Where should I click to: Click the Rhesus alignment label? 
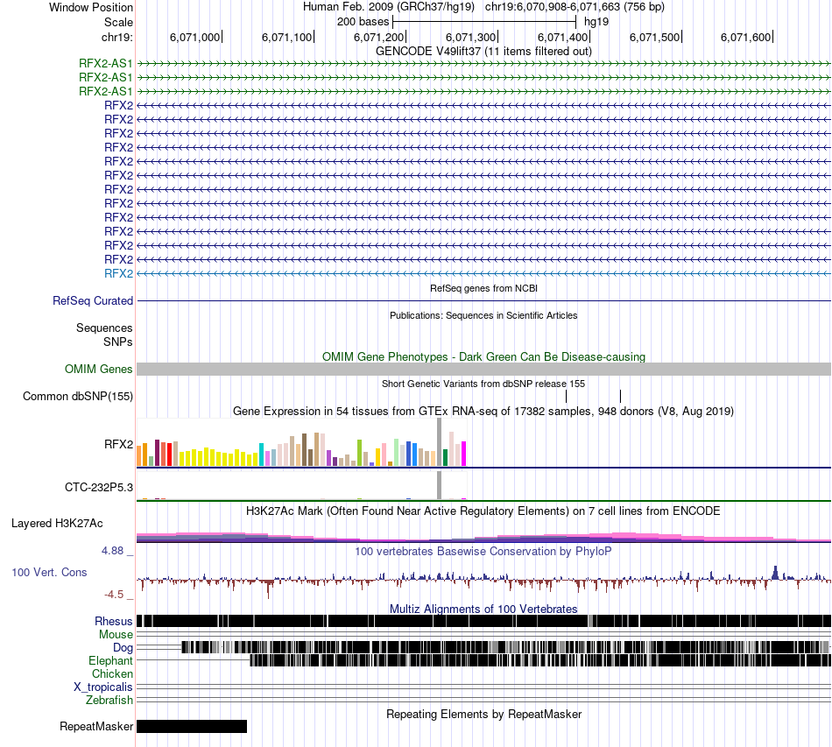pyautogui.click(x=114, y=621)
